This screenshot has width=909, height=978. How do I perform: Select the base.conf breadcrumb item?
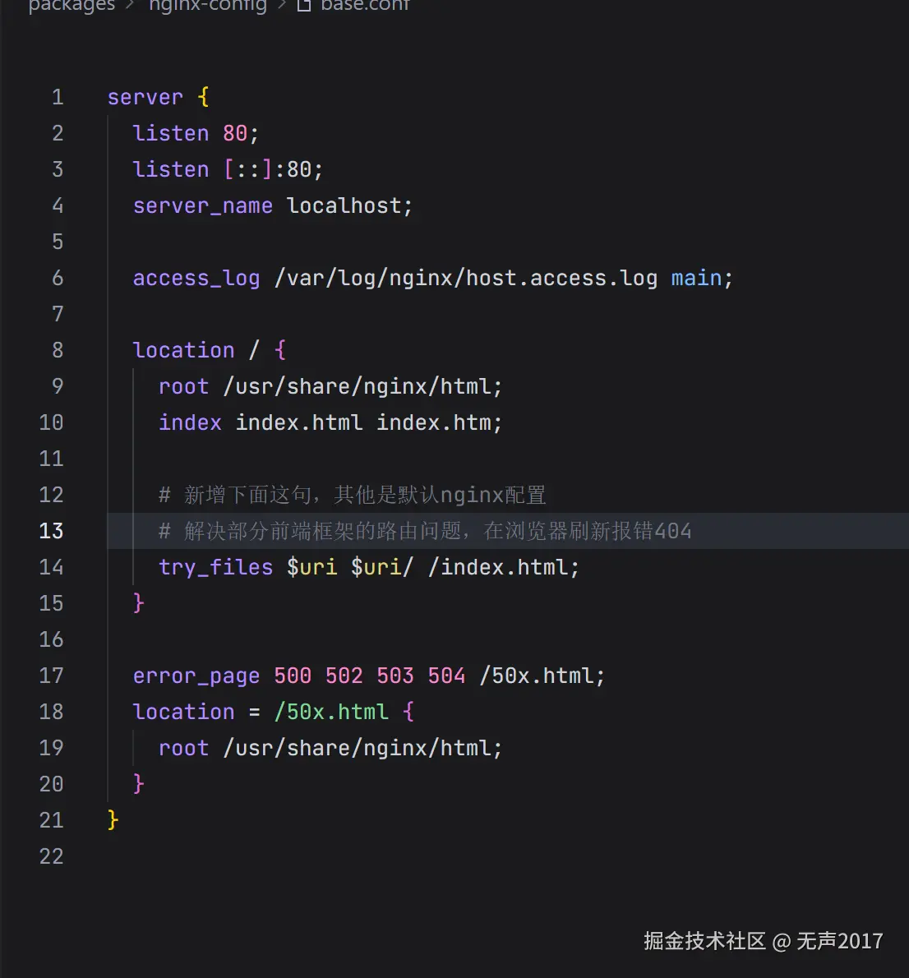(x=365, y=6)
